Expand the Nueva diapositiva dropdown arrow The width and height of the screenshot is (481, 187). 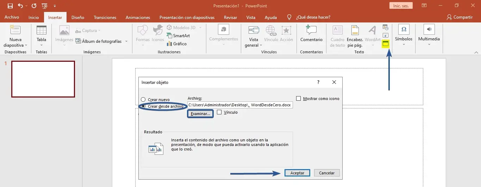point(26,45)
